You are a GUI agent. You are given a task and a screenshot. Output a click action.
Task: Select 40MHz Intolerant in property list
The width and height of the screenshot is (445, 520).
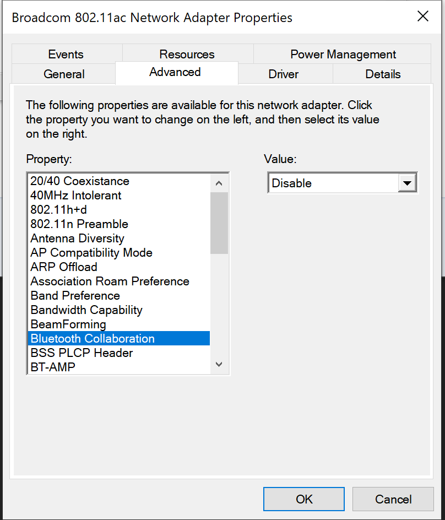(x=76, y=196)
